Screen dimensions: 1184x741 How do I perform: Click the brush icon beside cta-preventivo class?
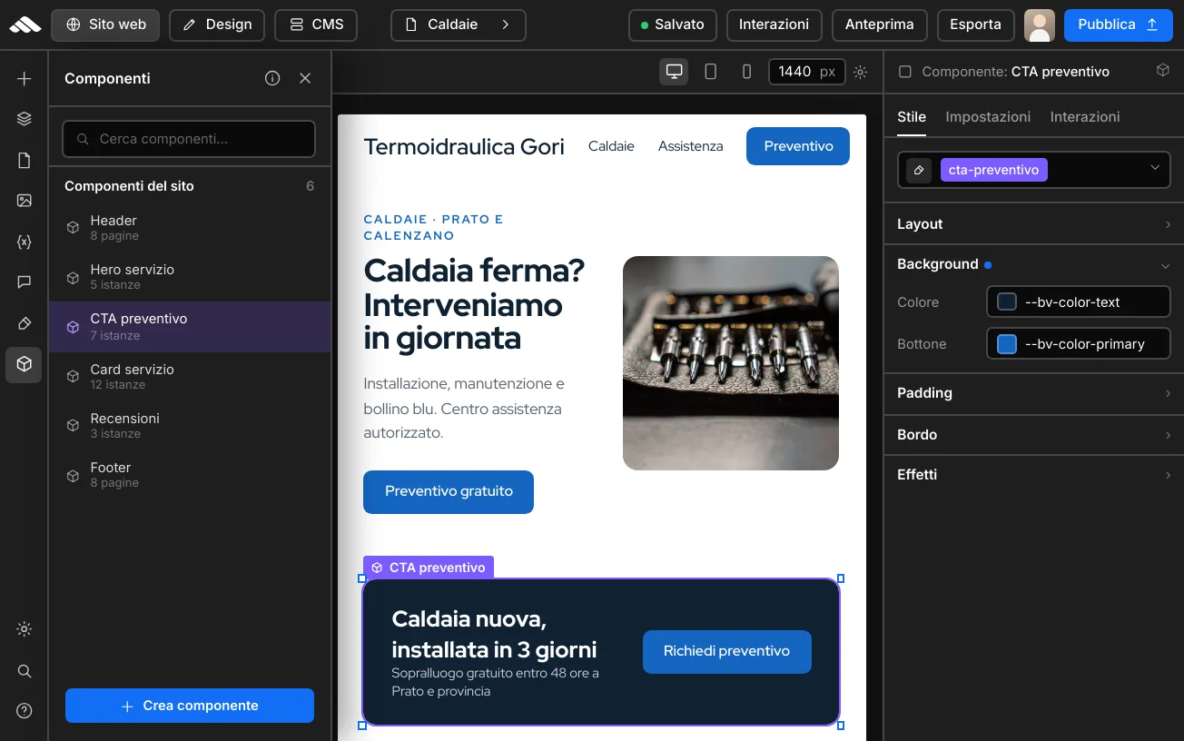[x=919, y=170]
